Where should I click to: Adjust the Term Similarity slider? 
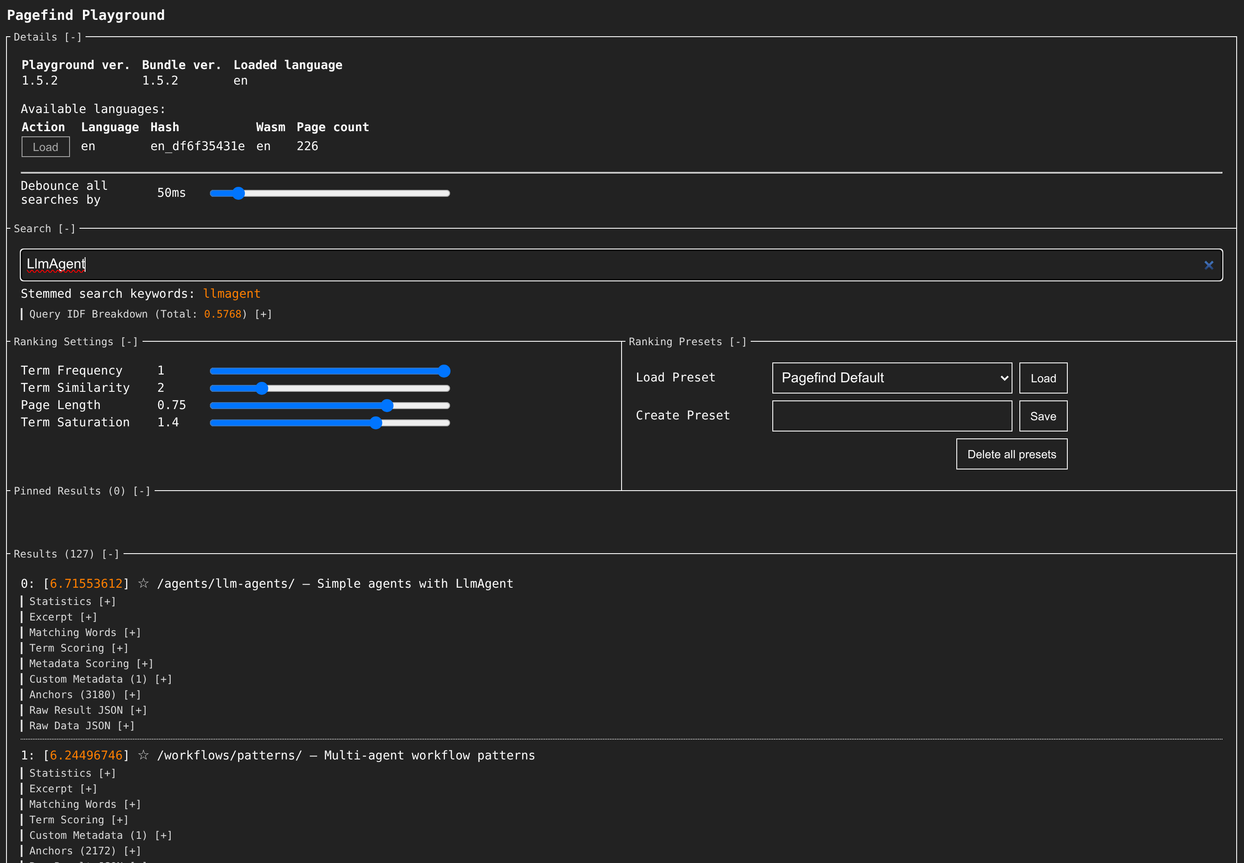pyautogui.click(x=330, y=388)
